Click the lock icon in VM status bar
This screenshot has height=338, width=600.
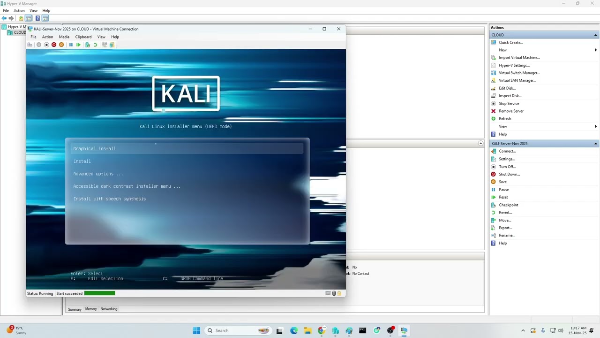(339, 293)
